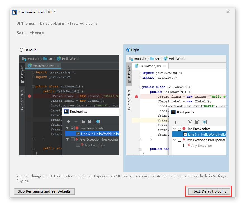This screenshot has width=247, height=206.
Task: Click Line 6 in HelloWorld row, Light preview
Action: click(x=199, y=134)
